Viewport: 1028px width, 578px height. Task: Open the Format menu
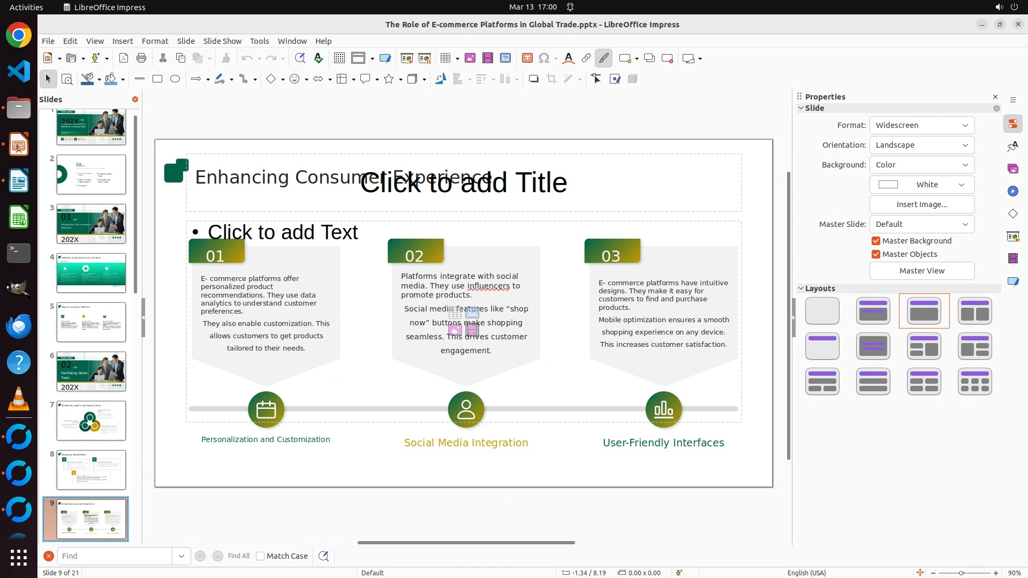(155, 41)
